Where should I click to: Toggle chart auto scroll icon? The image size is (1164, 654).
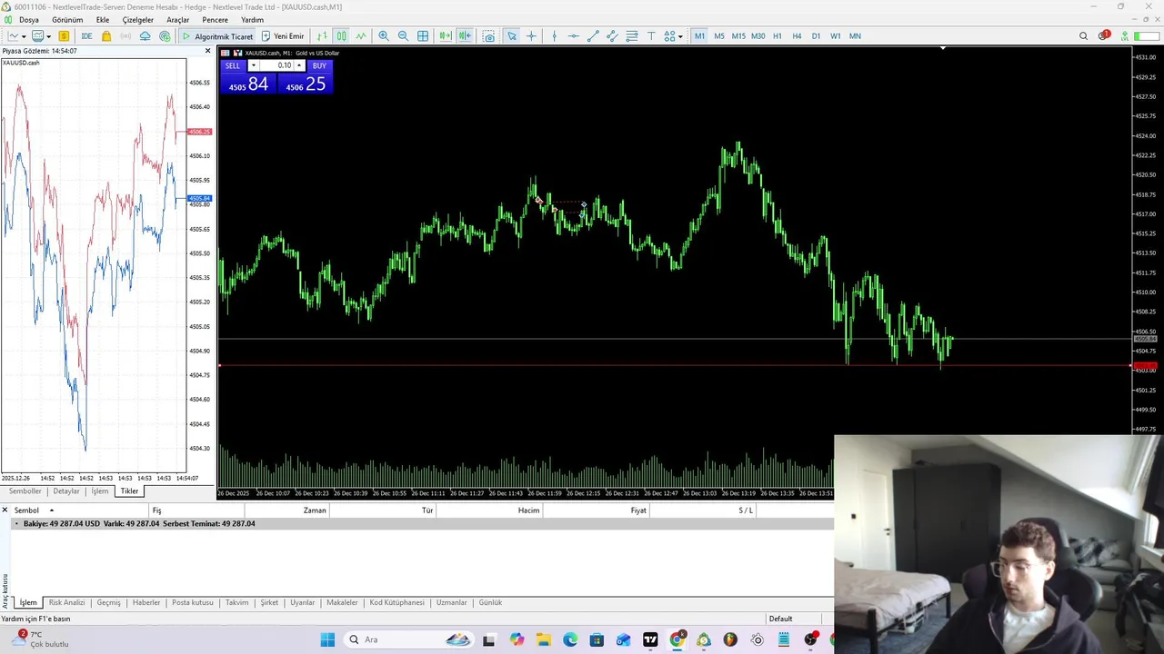445,36
